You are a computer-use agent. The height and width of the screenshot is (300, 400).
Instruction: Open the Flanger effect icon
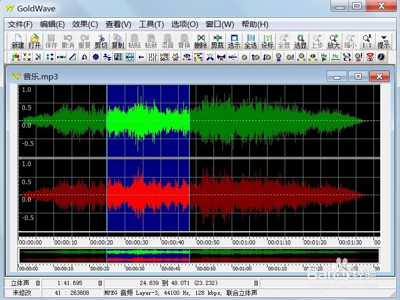point(61,57)
